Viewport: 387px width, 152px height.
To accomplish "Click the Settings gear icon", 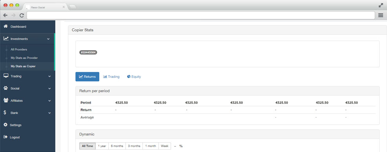I will pos(5,125).
